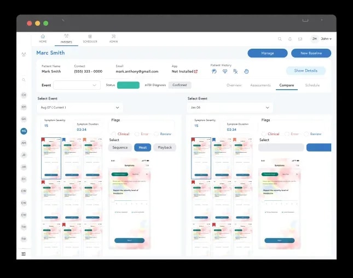The height and width of the screenshot is (278, 353).
Task: Select the Review flag radio in the left panel
Action: coord(156,134)
